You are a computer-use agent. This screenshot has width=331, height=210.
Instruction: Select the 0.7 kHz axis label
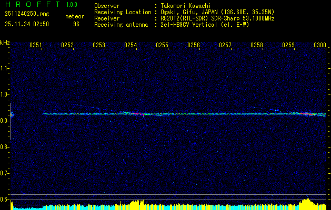click(x=5, y=173)
